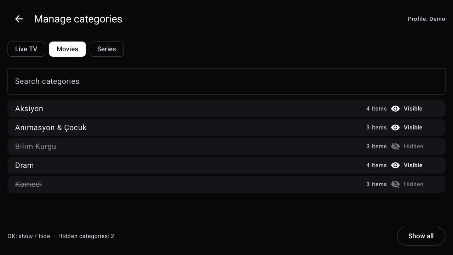Open the Series tab
The width and height of the screenshot is (453, 255).
click(107, 49)
